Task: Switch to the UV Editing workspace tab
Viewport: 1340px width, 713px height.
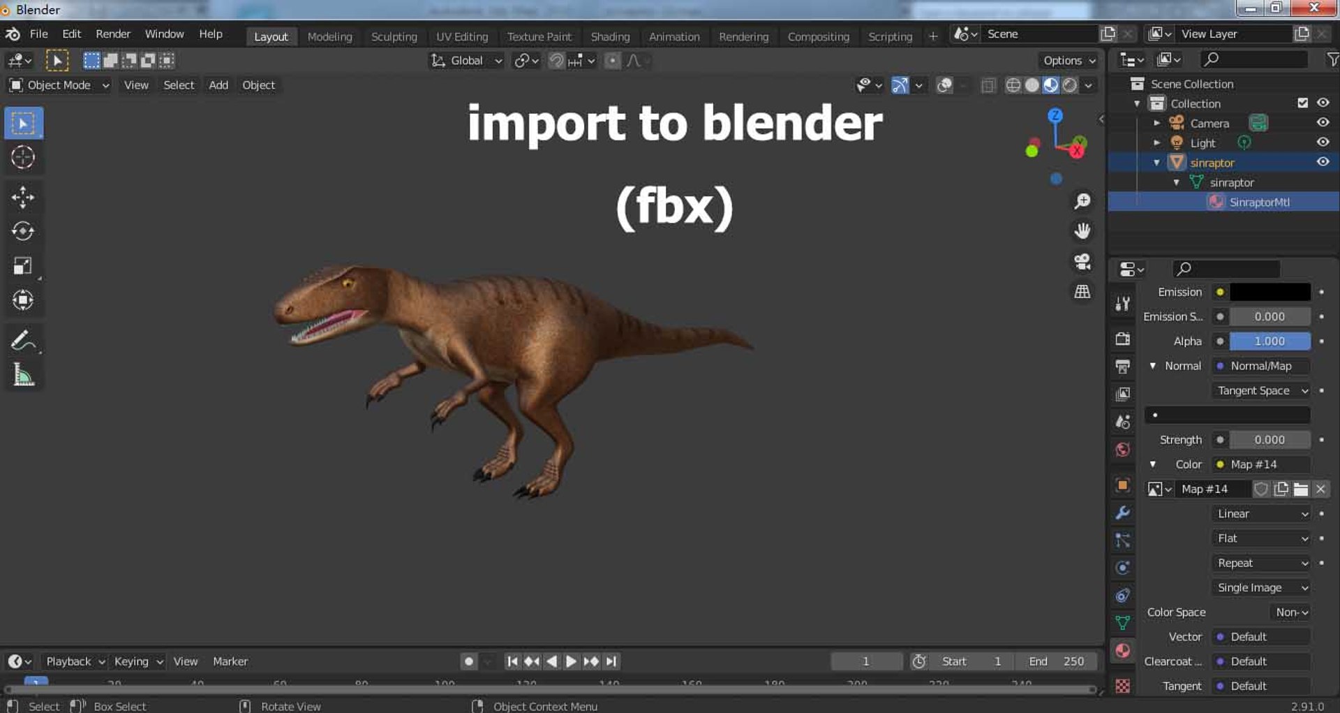Action: pyautogui.click(x=462, y=37)
